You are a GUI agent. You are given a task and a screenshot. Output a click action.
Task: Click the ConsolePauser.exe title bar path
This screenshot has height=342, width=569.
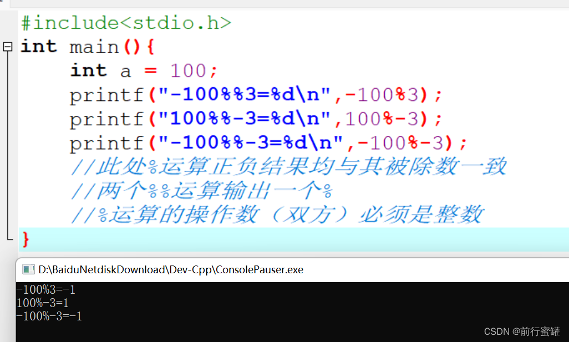click(171, 269)
